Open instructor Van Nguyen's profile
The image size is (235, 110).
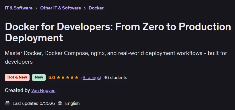[43, 91]
